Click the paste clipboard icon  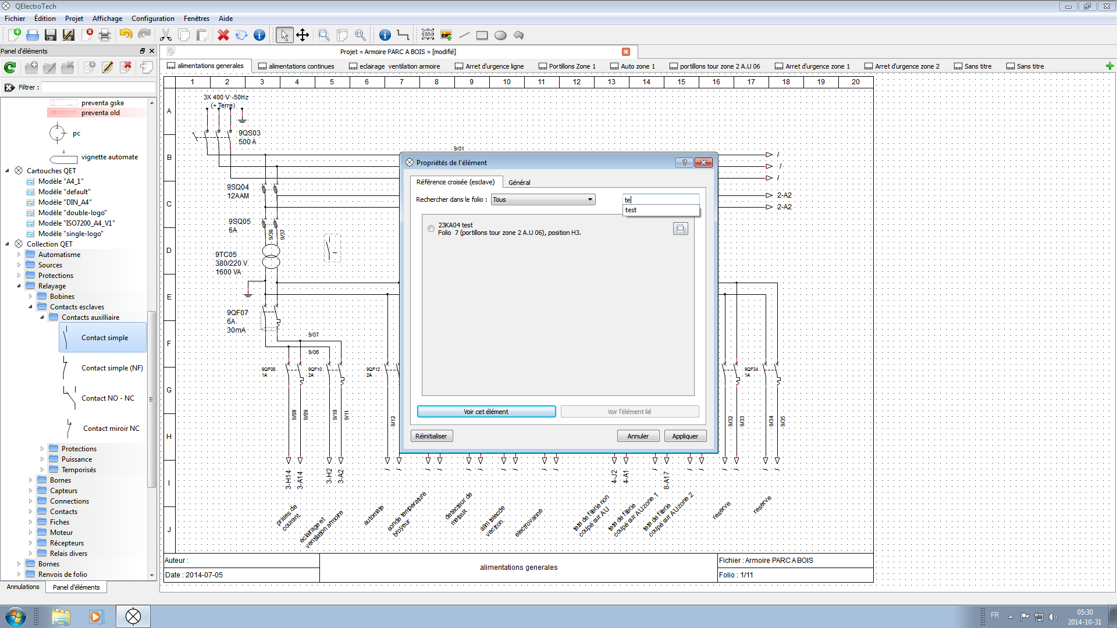click(x=202, y=35)
